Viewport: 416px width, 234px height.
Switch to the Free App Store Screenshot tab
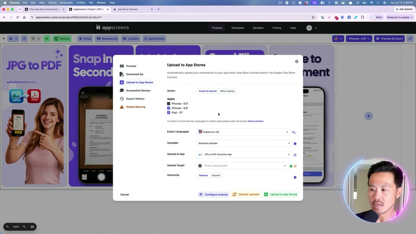pos(44,9)
